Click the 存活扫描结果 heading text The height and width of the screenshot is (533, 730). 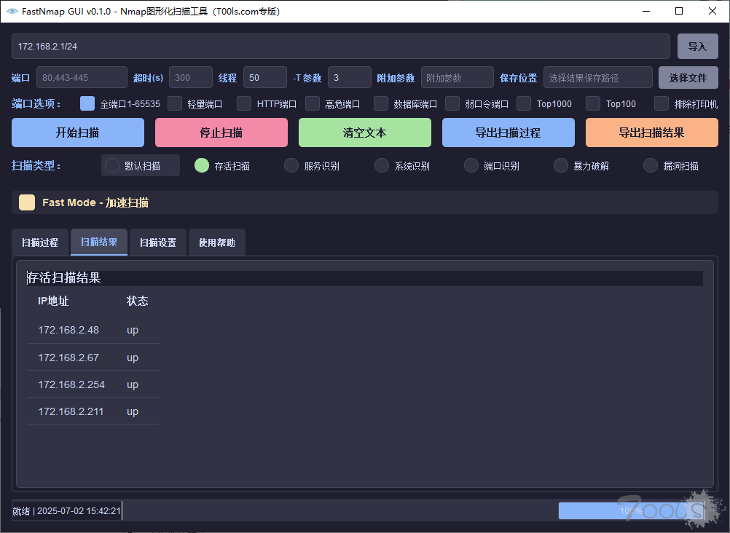point(64,278)
